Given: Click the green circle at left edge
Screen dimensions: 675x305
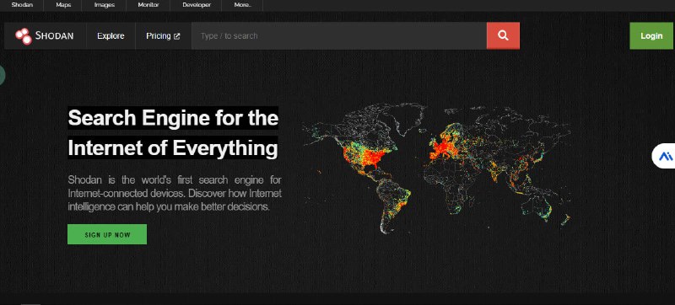Looking at the screenshot, I should pos(2,75).
